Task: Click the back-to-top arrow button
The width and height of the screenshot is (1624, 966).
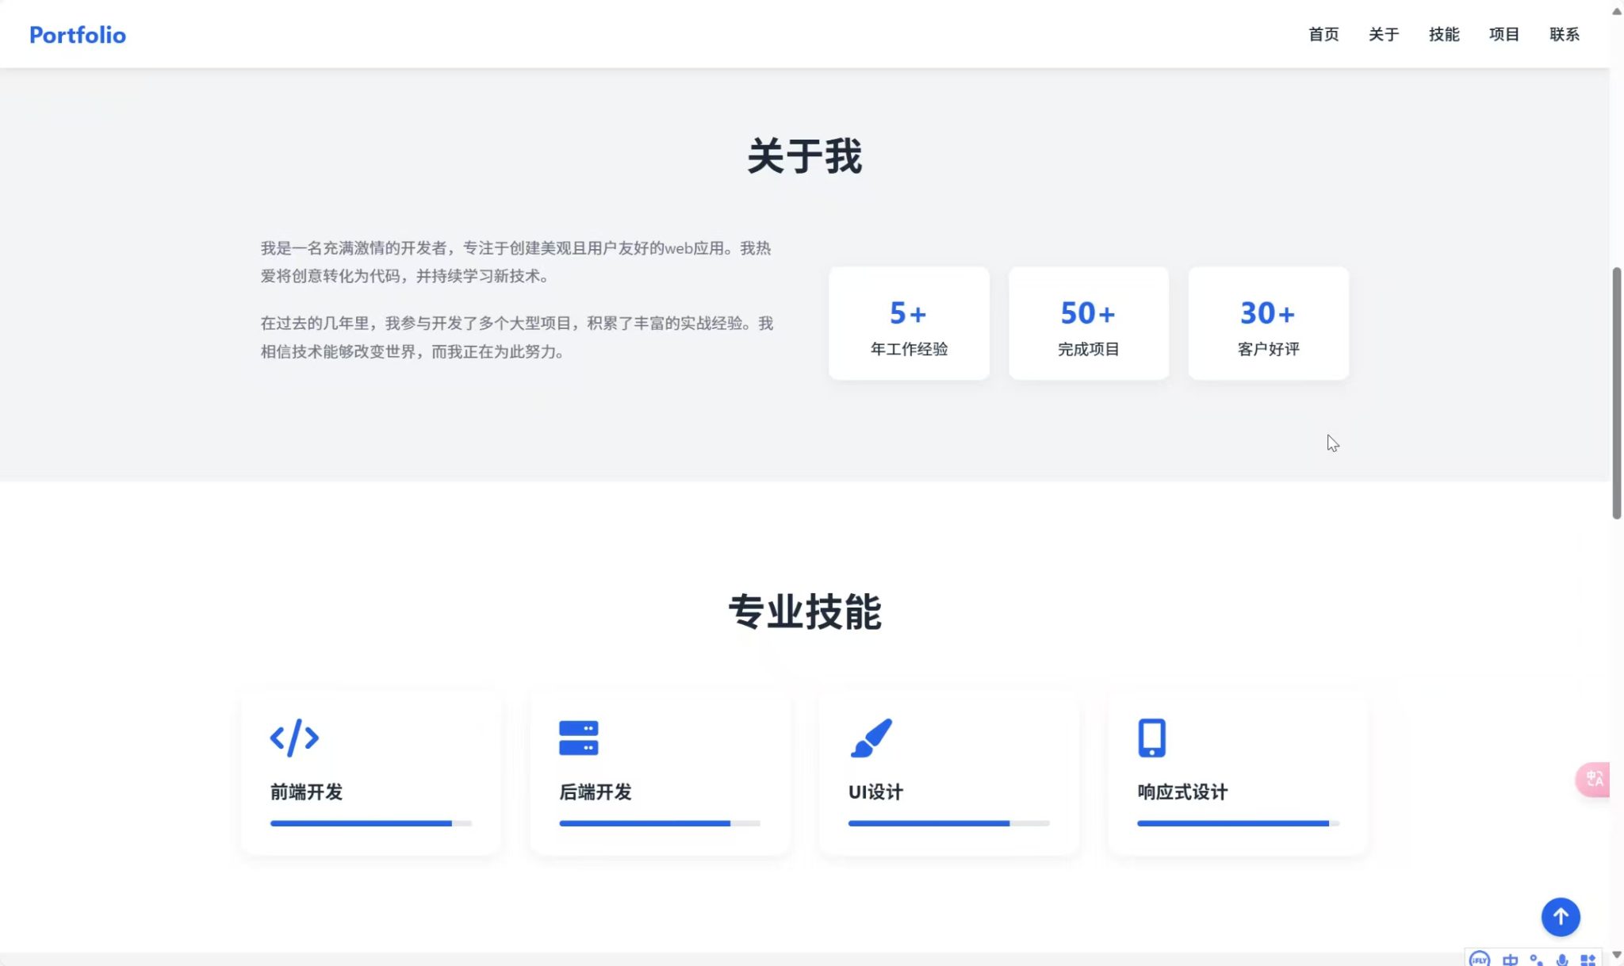Action: coord(1560,917)
